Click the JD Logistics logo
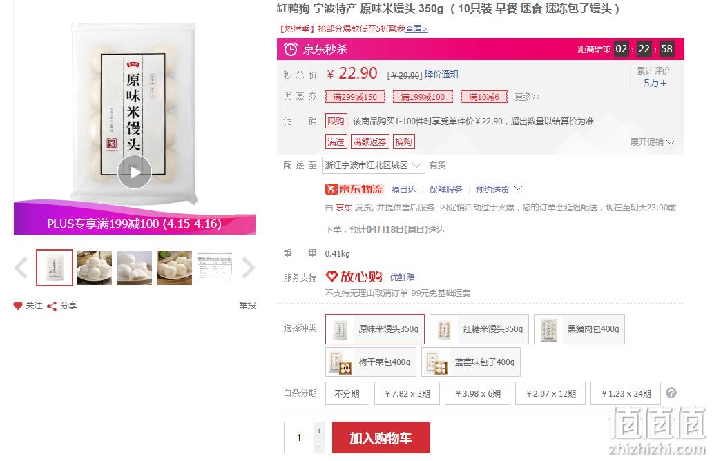This screenshot has height=461, width=712. pyautogui.click(x=354, y=189)
